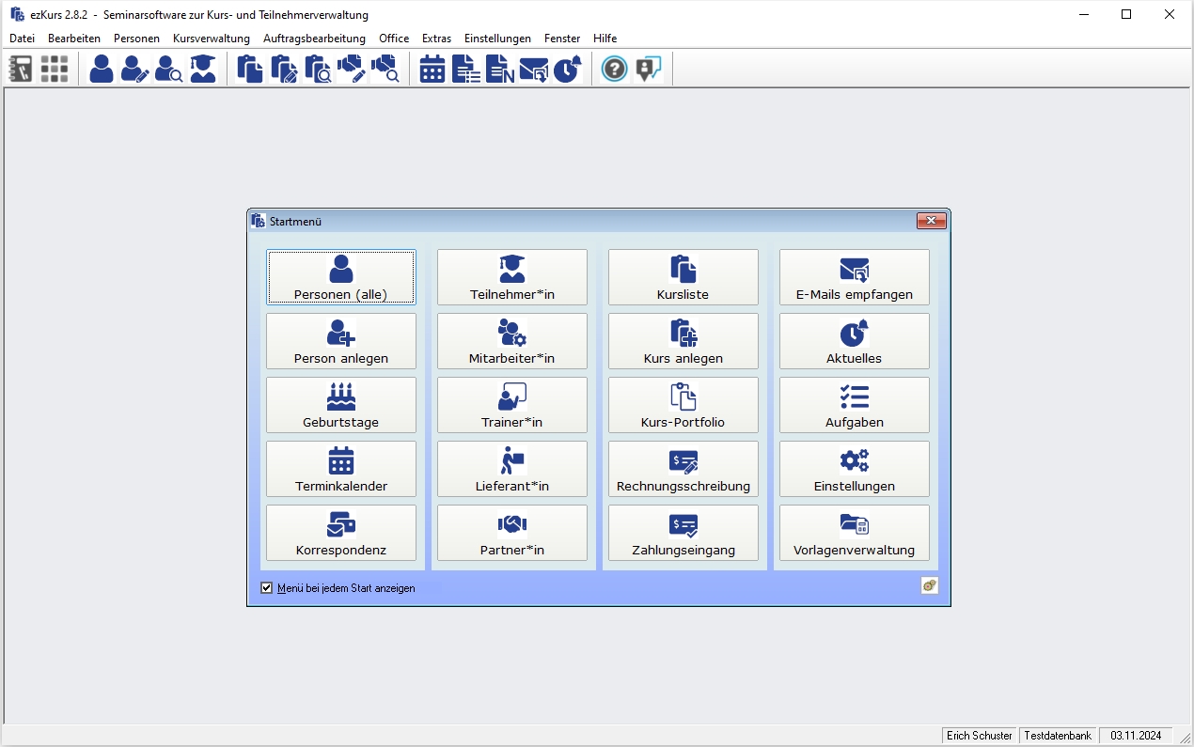
Task: Click the E-Mails empfangen button
Action: 855,277
